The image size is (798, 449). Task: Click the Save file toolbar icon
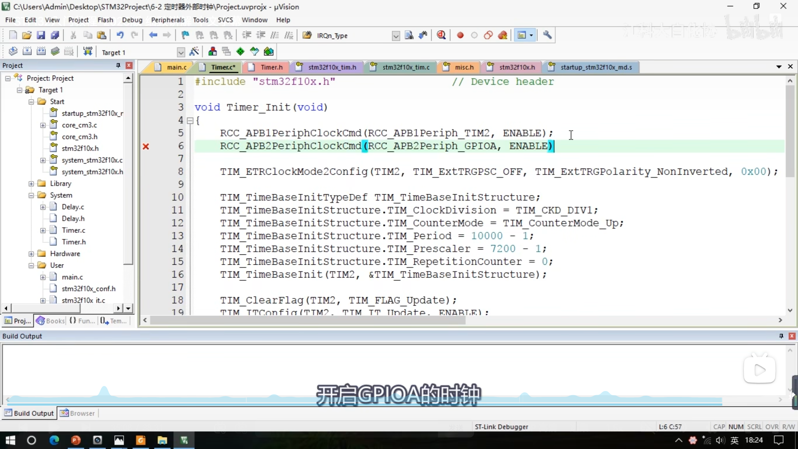[41, 35]
